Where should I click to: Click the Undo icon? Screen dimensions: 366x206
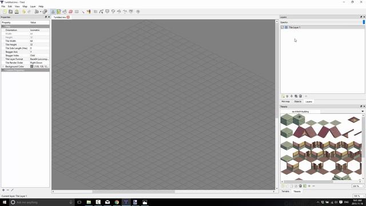[x=24, y=11]
